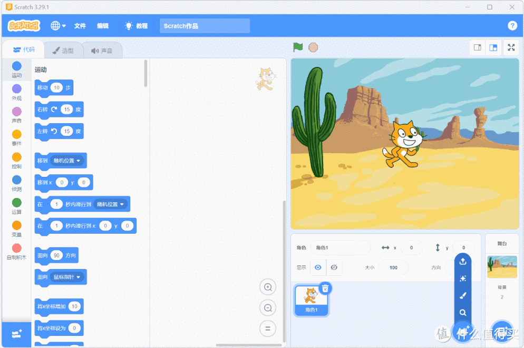Hide the sprite with crossed eye icon
The width and height of the screenshot is (524, 348).
(334, 267)
